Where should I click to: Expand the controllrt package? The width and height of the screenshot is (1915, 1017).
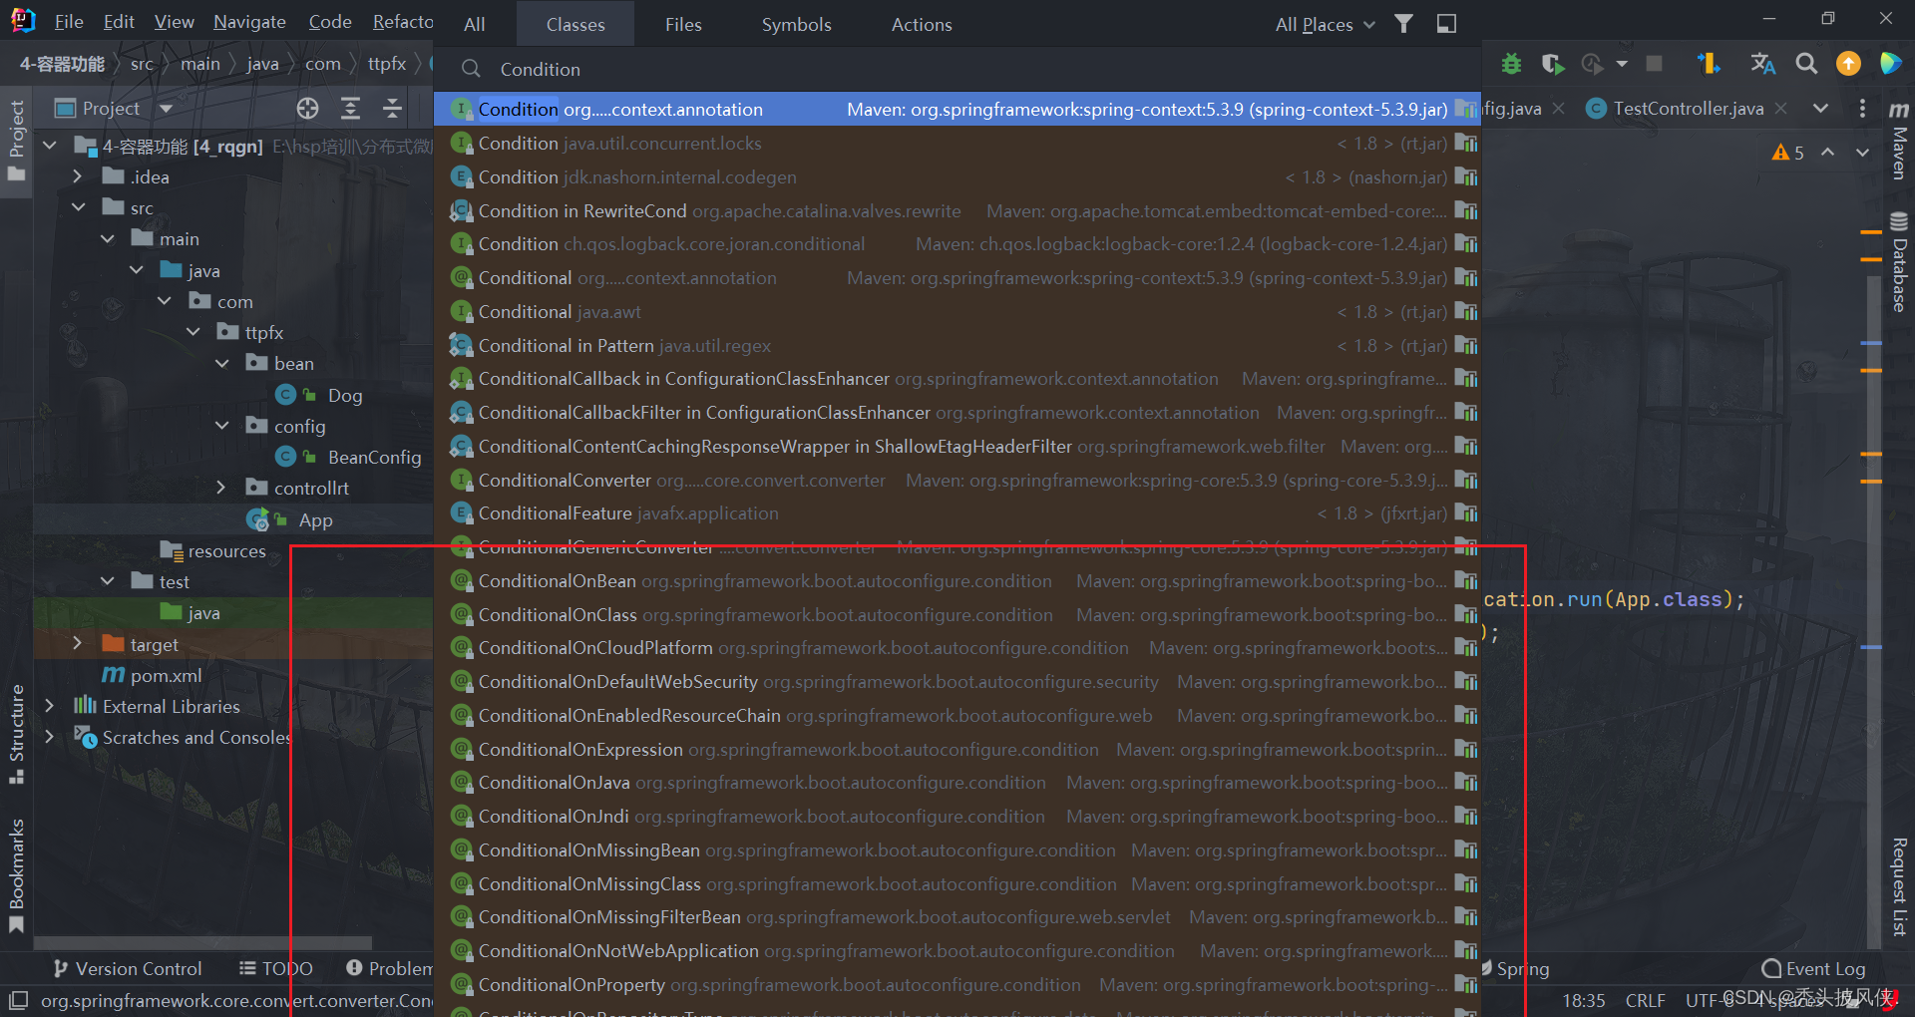(221, 488)
